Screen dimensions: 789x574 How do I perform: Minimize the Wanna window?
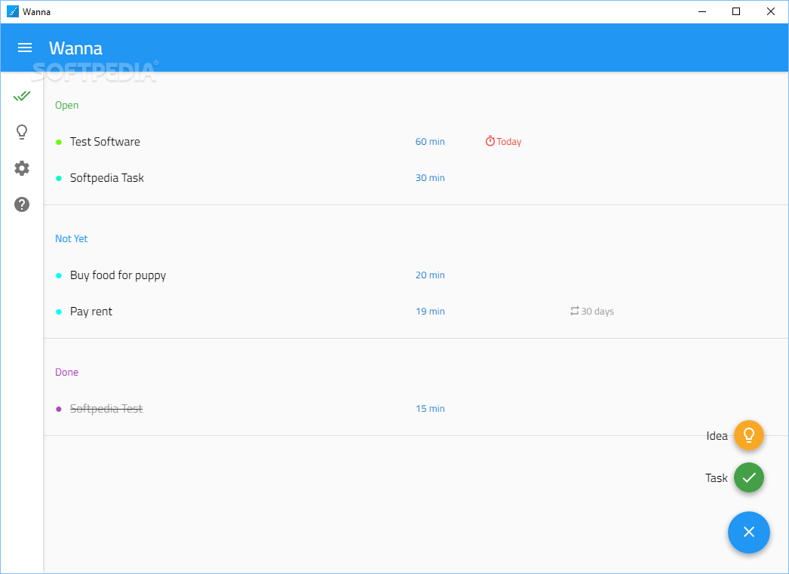point(702,11)
